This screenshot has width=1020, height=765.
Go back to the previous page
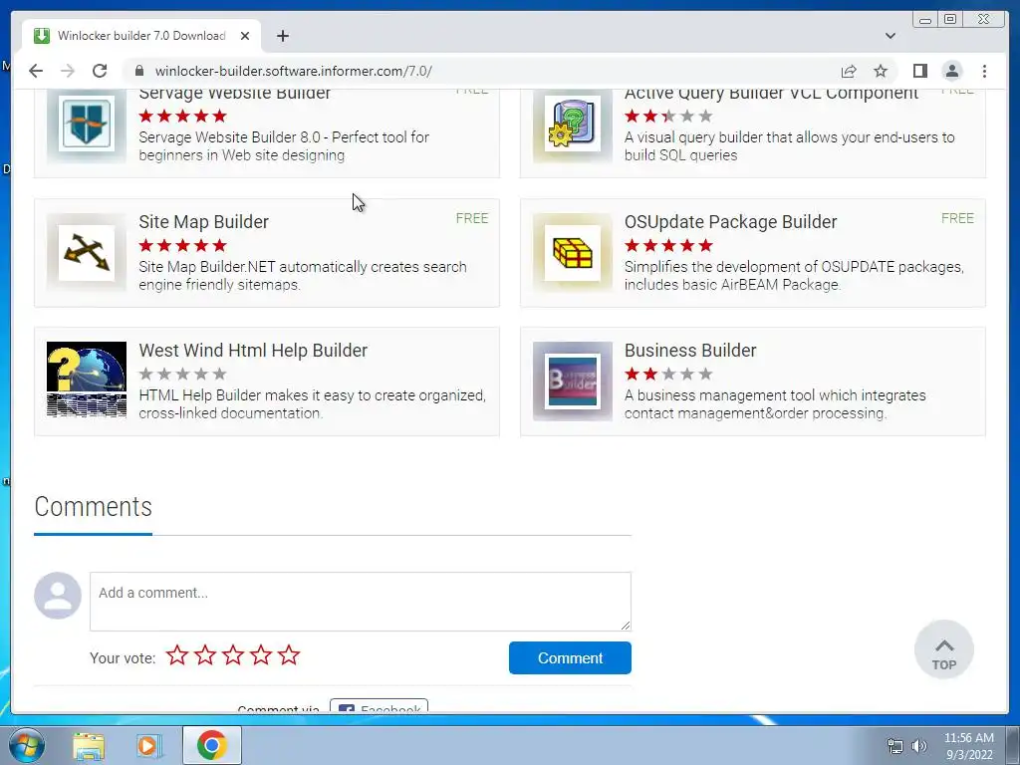pos(36,71)
